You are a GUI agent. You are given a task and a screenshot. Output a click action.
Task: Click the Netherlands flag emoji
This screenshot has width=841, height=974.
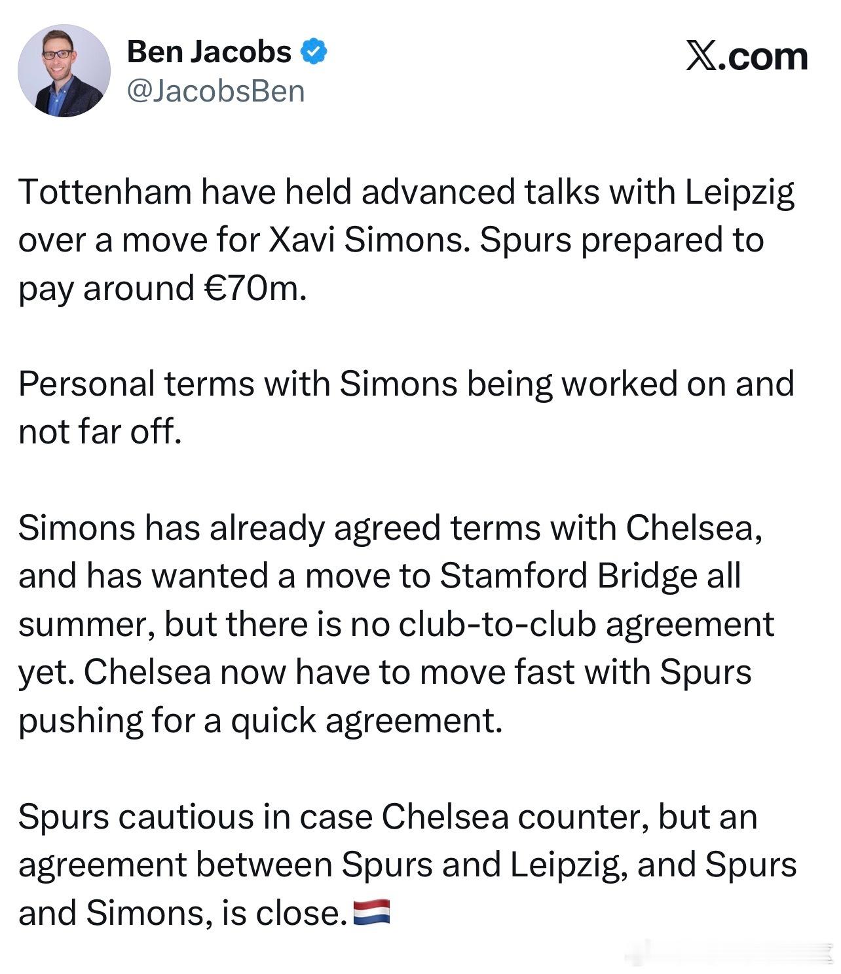pyautogui.click(x=371, y=912)
